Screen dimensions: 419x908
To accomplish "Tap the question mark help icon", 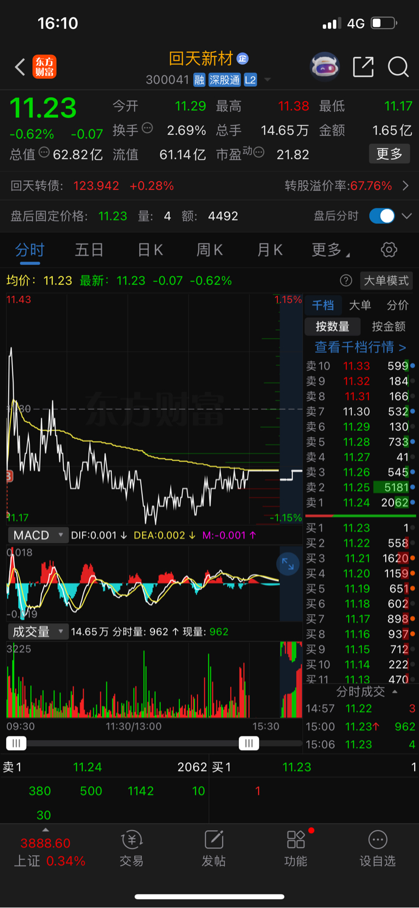I will click(x=346, y=281).
